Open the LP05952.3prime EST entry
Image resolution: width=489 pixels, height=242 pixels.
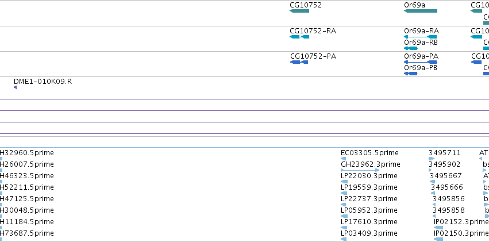coord(369,210)
